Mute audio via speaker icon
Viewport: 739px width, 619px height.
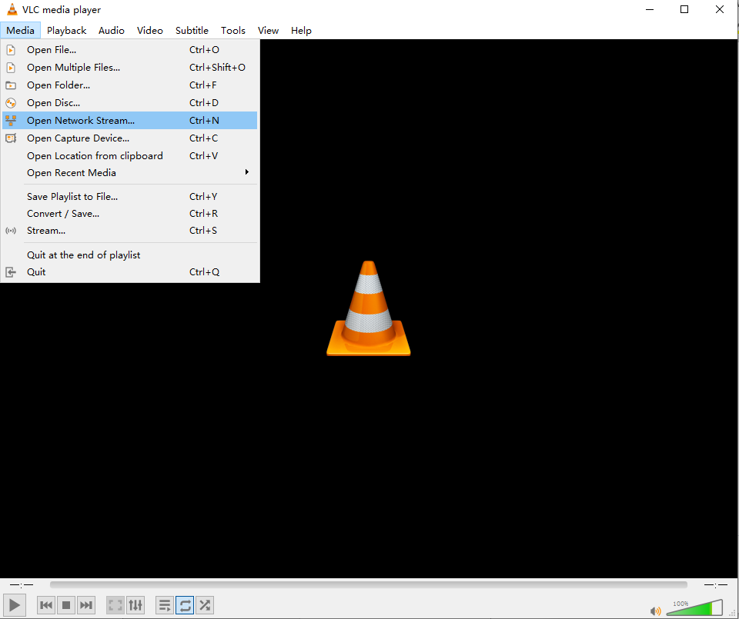[656, 611]
